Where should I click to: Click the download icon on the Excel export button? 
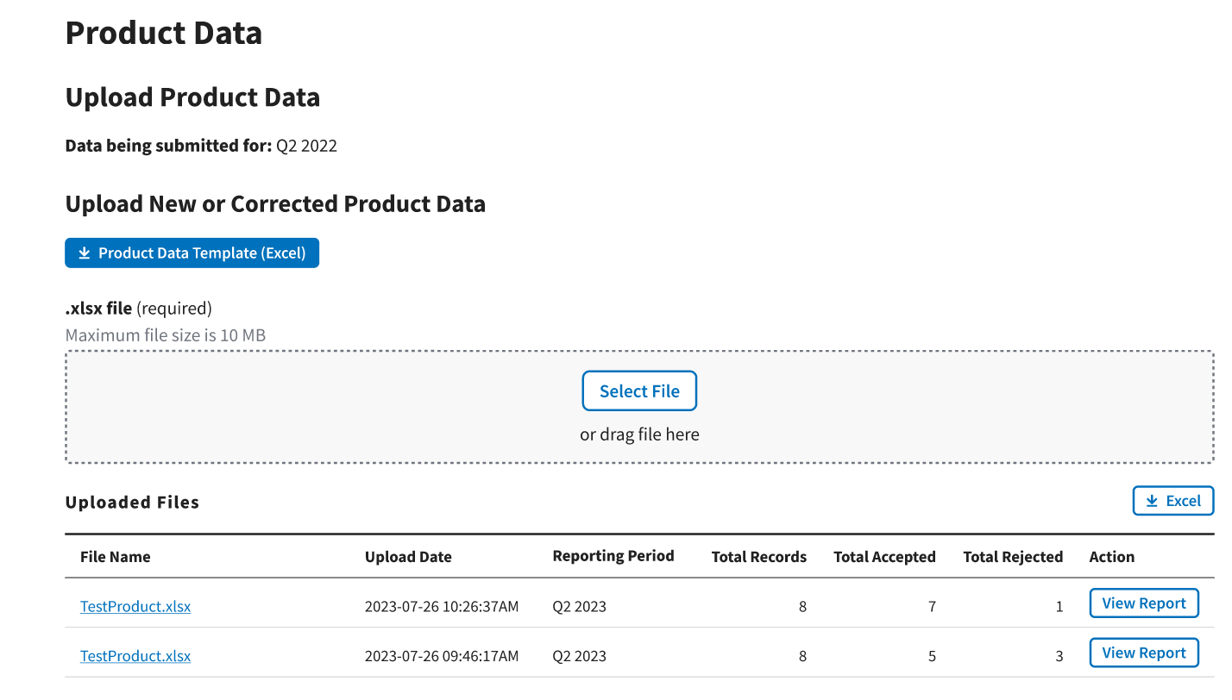click(1151, 502)
